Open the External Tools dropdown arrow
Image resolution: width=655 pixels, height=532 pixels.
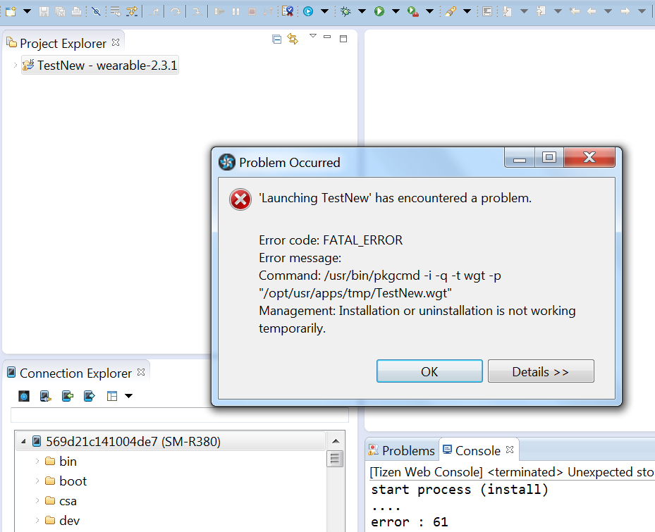pos(429,11)
